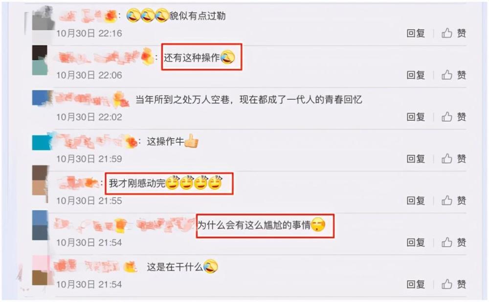489x302 pixels.
Task: Like the 为什么会有这么尴尬的事情 comment
Action: [453, 242]
